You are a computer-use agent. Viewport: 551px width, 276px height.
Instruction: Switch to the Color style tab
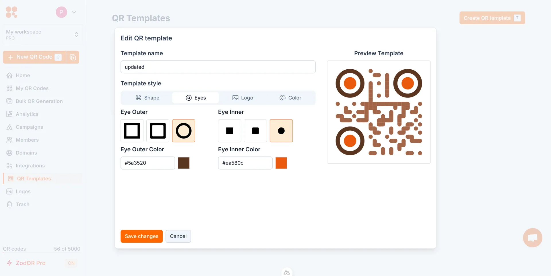(x=290, y=98)
